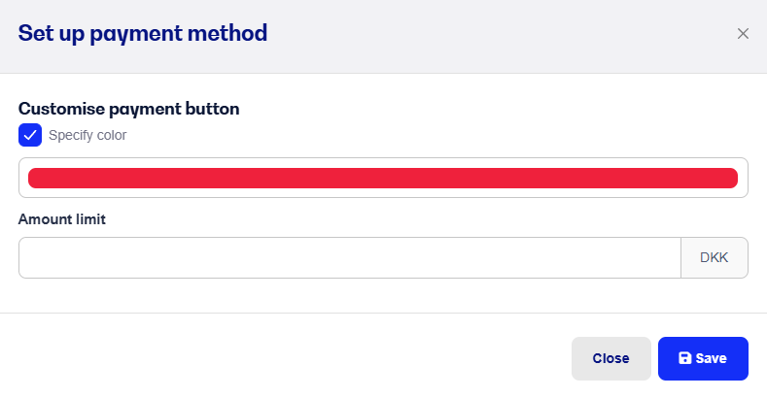Screen dimensions: 767x398
Task: Click the Set up payment method title
Action: tap(143, 34)
